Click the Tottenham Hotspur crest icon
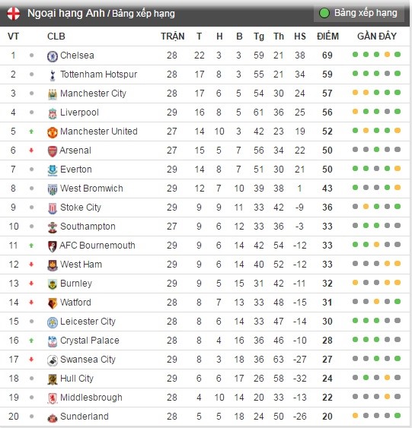412x428 pixels. pyautogui.click(x=53, y=75)
